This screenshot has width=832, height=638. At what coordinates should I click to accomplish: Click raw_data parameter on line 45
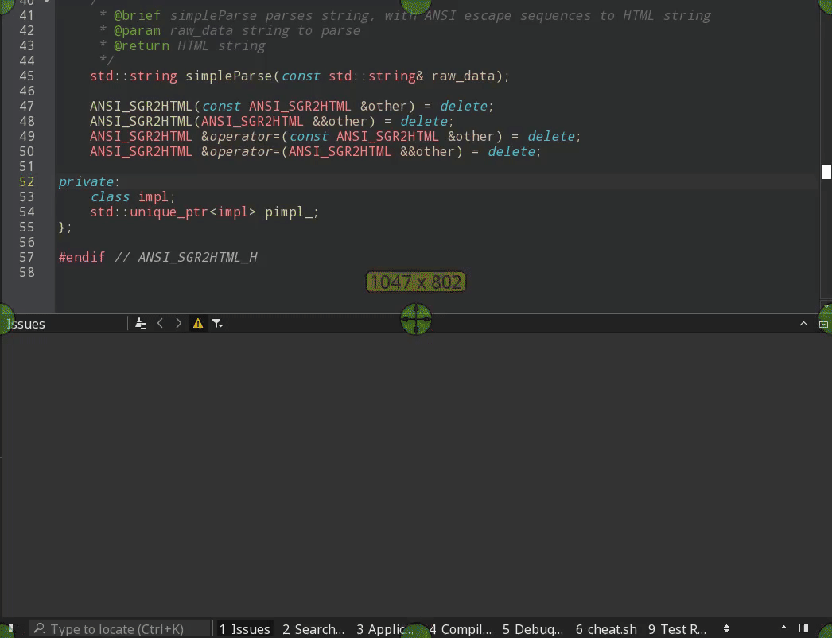click(463, 76)
